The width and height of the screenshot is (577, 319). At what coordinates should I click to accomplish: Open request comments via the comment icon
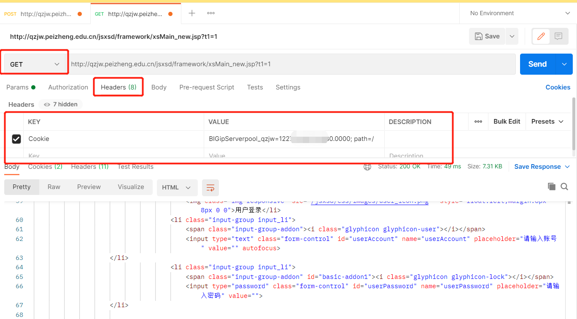click(558, 36)
